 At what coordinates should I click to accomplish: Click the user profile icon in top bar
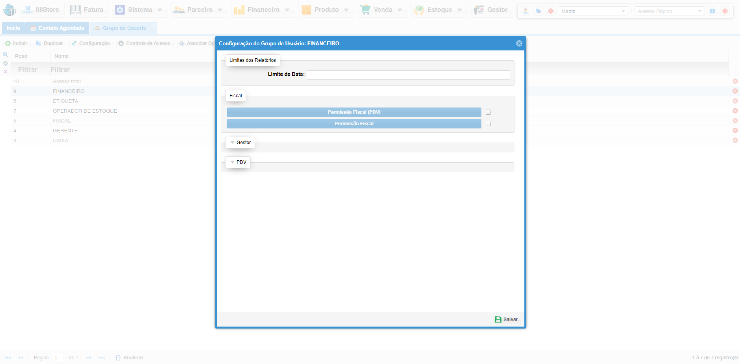(526, 11)
